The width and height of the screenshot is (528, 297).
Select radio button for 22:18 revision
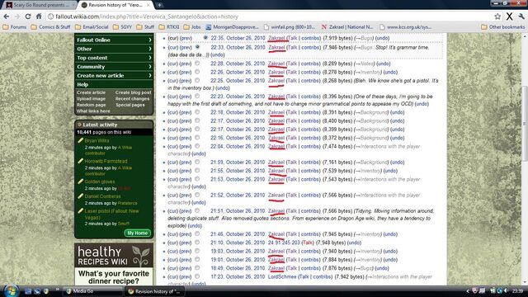197,112
